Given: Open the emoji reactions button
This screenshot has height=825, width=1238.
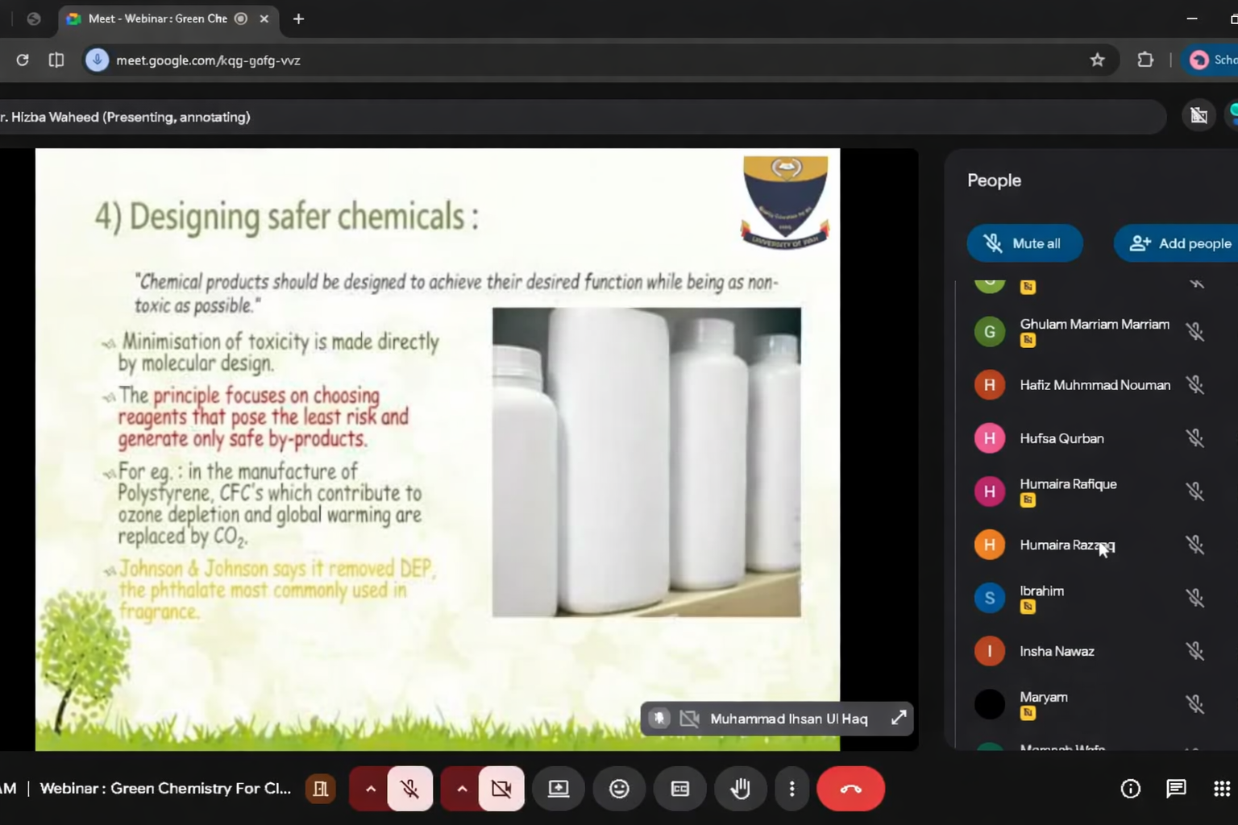Looking at the screenshot, I should 619,789.
